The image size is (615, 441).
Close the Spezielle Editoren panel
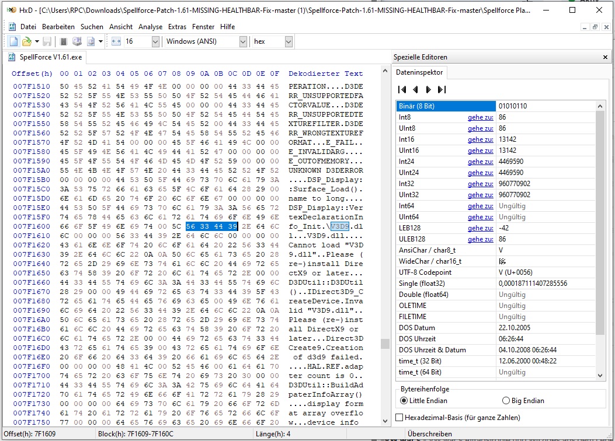tap(606, 57)
